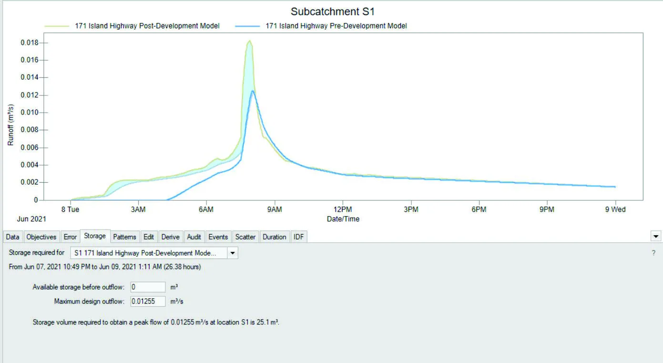Open the Duration tab
This screenshot has width=663, height=363.
click(275, 237)
